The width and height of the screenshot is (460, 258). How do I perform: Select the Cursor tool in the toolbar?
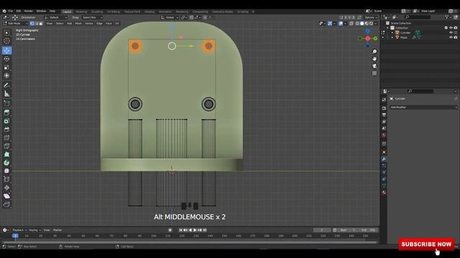click(6, 42)
